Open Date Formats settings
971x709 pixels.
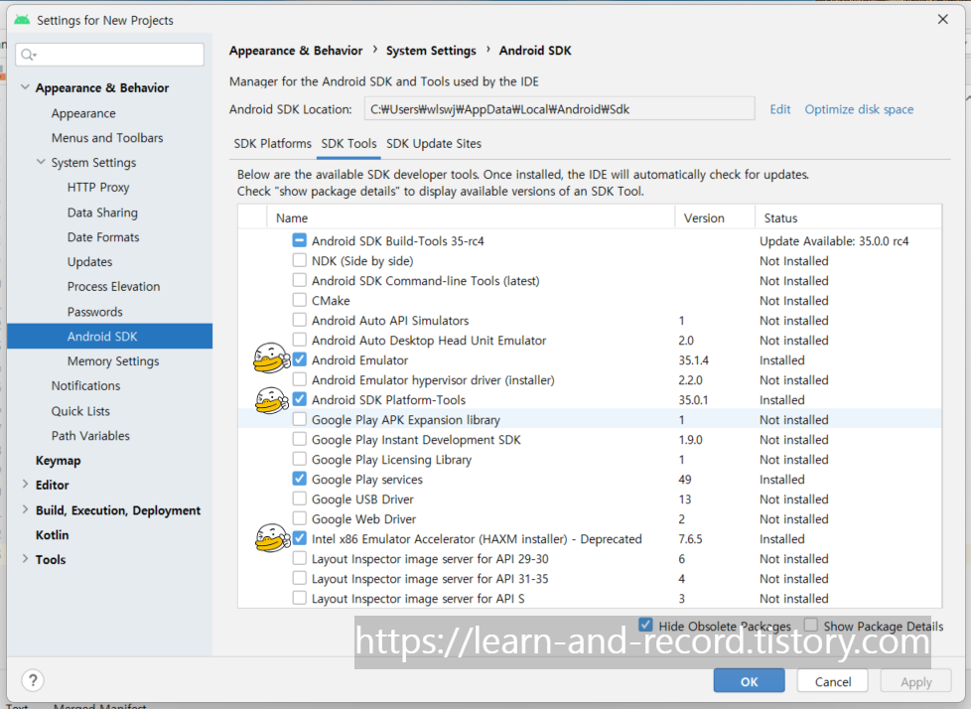(x=103, y=237)
